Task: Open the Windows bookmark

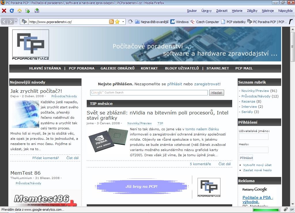Action: 179,22
